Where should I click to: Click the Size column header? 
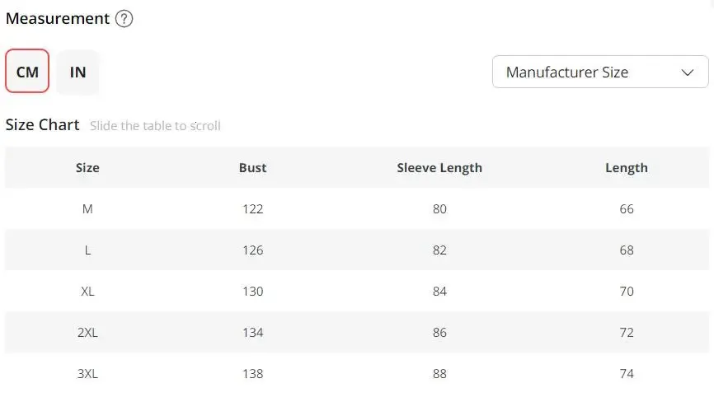pyautogui.click(x=87, y=167)
